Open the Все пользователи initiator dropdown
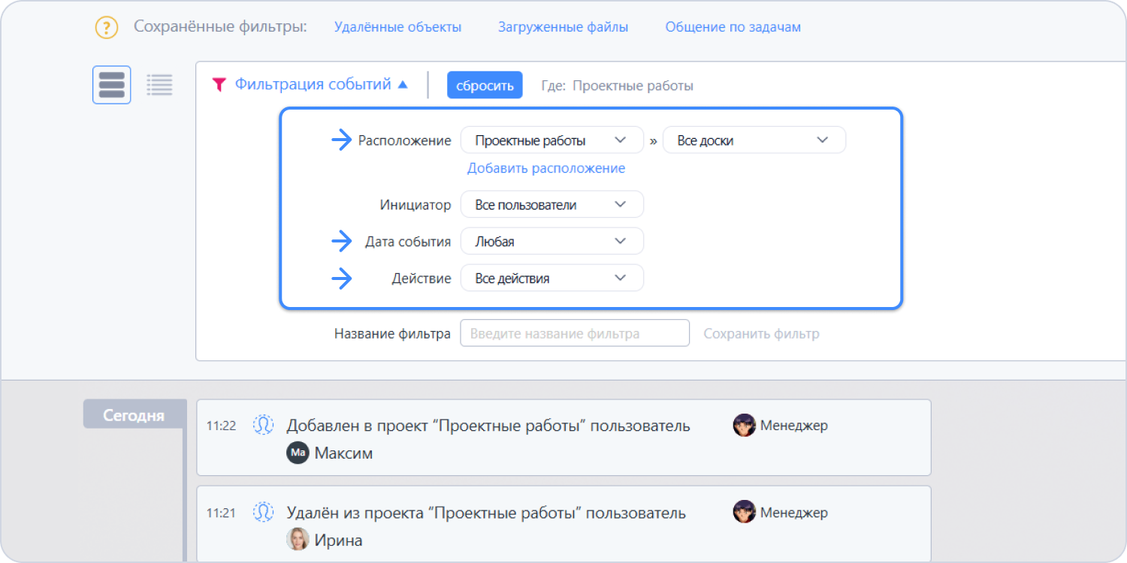1127x563 pixels. tap(551, 204)
